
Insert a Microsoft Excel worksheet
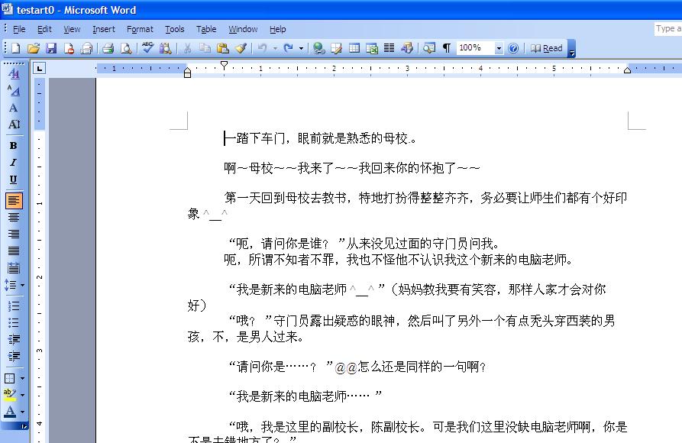[371, 47]
